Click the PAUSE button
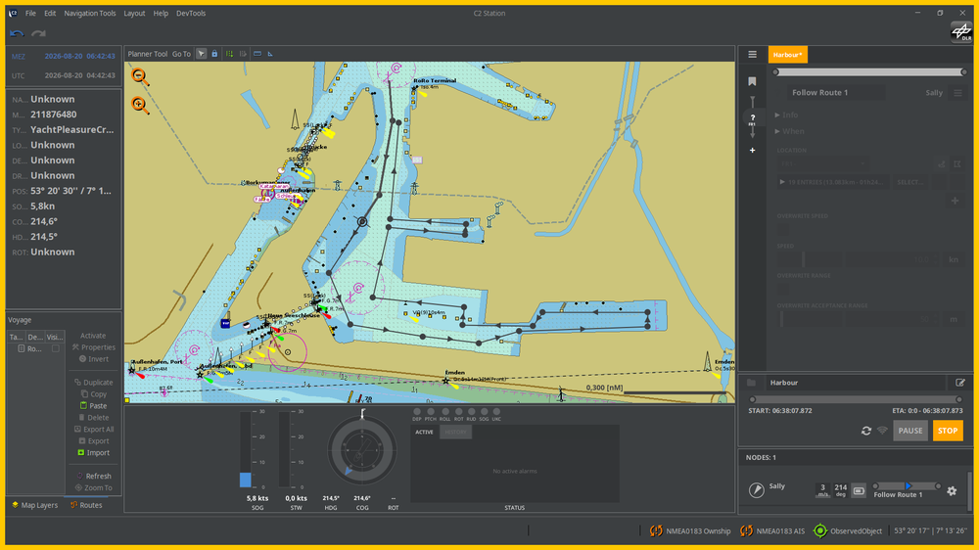This screenshot has height=550, width=979. pyautogui.click(x=910, y=431)
